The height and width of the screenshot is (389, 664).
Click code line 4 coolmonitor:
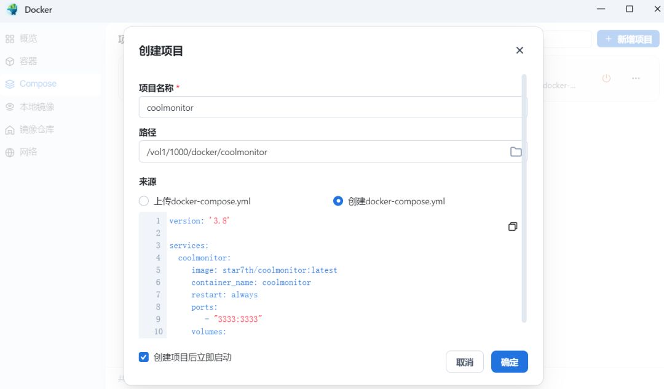205,258
